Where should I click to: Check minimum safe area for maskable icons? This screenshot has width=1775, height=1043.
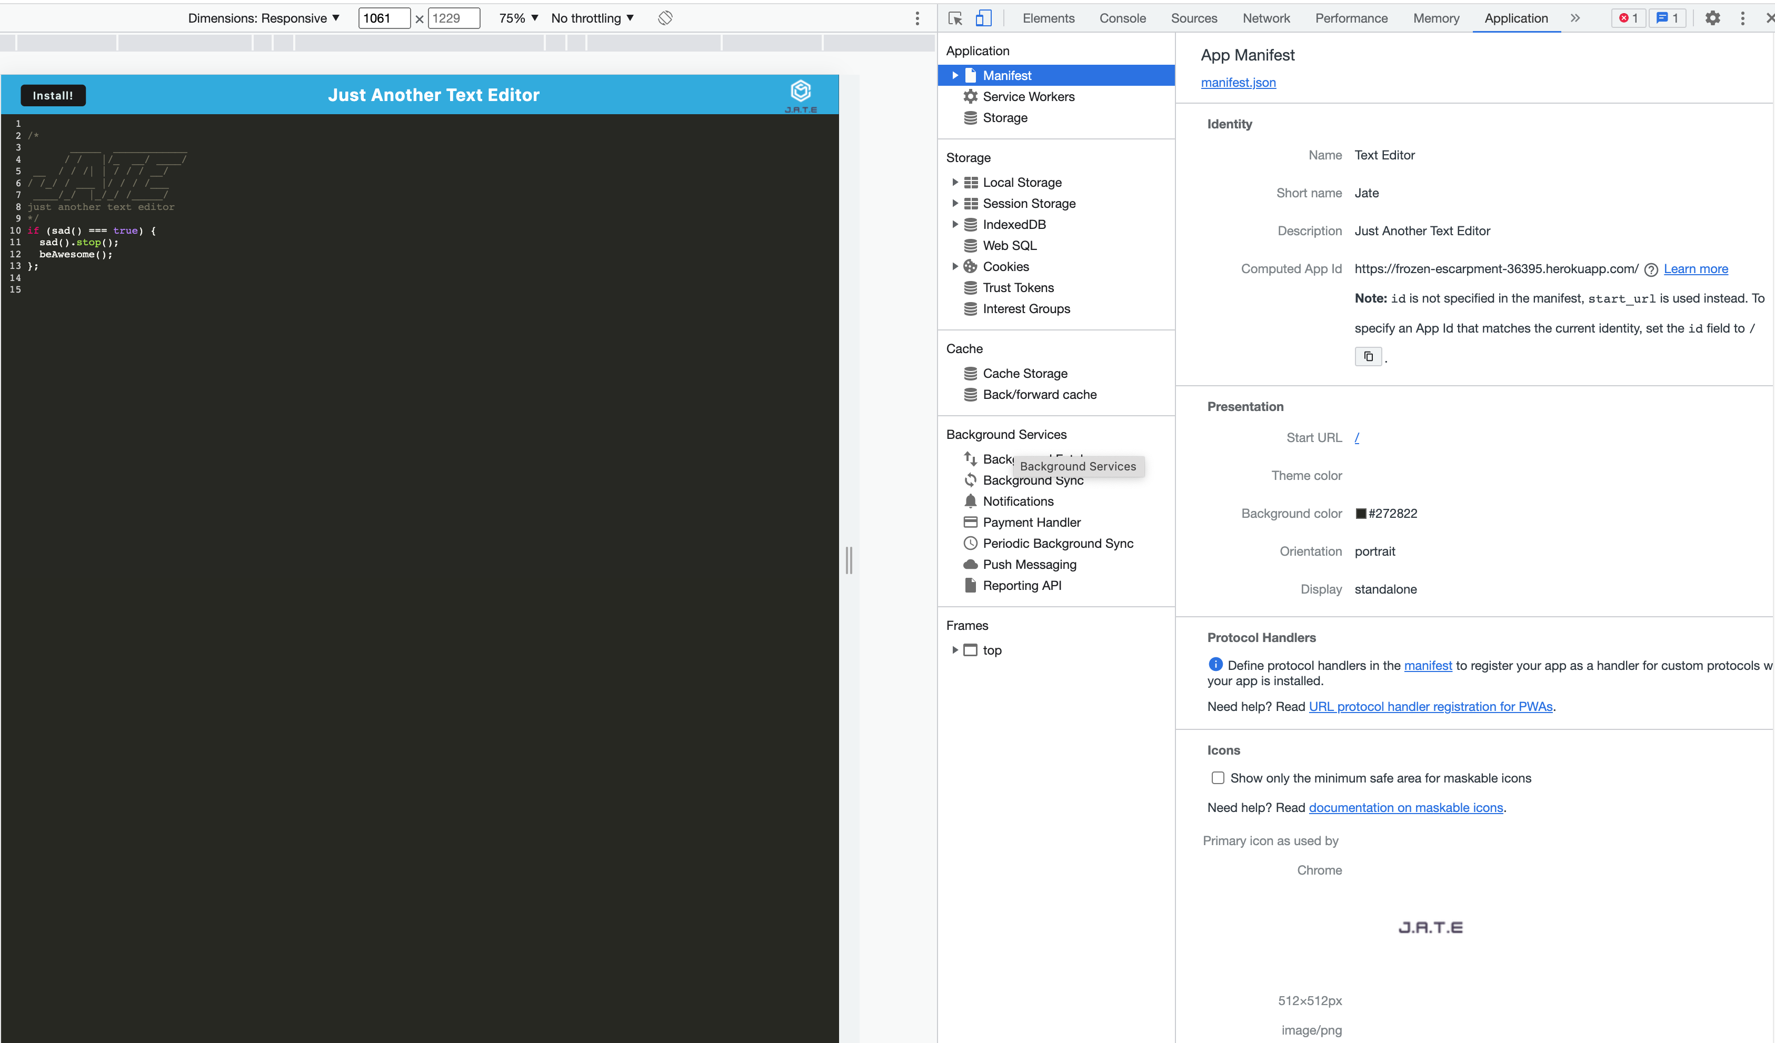(x=1218, y=778)
